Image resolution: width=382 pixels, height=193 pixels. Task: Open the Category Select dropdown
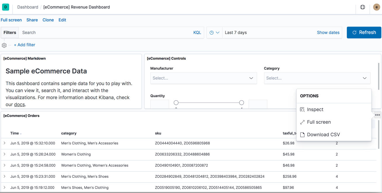point(317,78)
